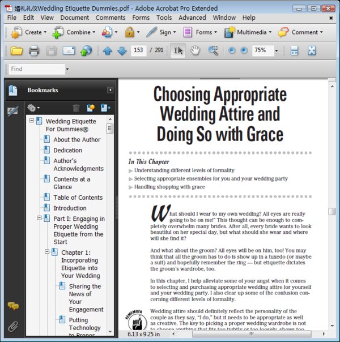340x342 pixels.
Task: Go to next page with down arrow
Action: [x=122, y=51]
